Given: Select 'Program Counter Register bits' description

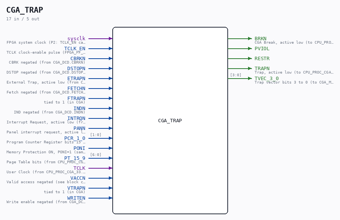Looking at the screenshot, I should point(46,142).
